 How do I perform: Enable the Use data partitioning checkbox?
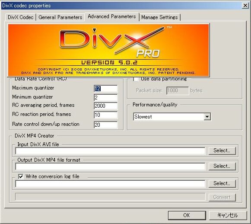[x=136, y=79]
